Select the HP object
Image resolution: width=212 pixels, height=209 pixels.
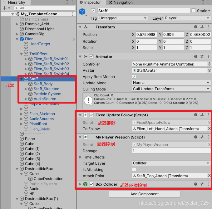pyautogui.click(x=32, y=194)
